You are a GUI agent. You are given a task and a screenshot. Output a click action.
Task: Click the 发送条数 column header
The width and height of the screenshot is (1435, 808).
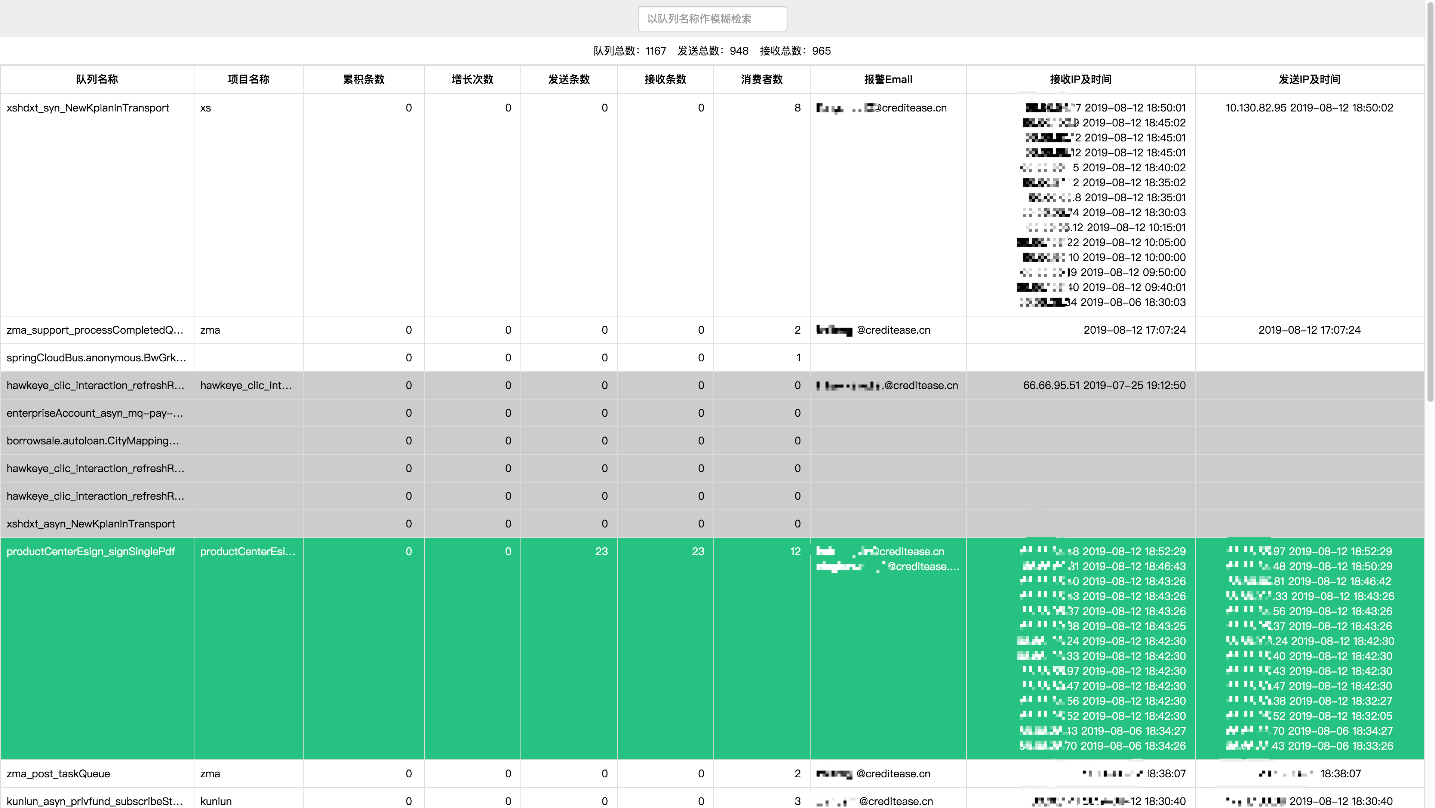click(569, 79)
